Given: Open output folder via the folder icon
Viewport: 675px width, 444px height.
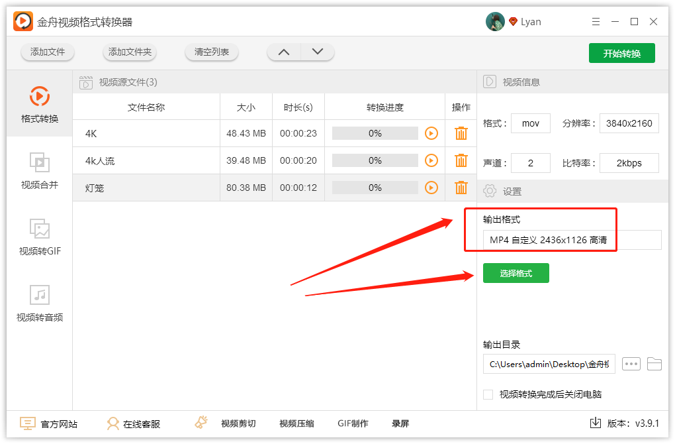Looking at the screenshot, I should click(x=655, y=364).
